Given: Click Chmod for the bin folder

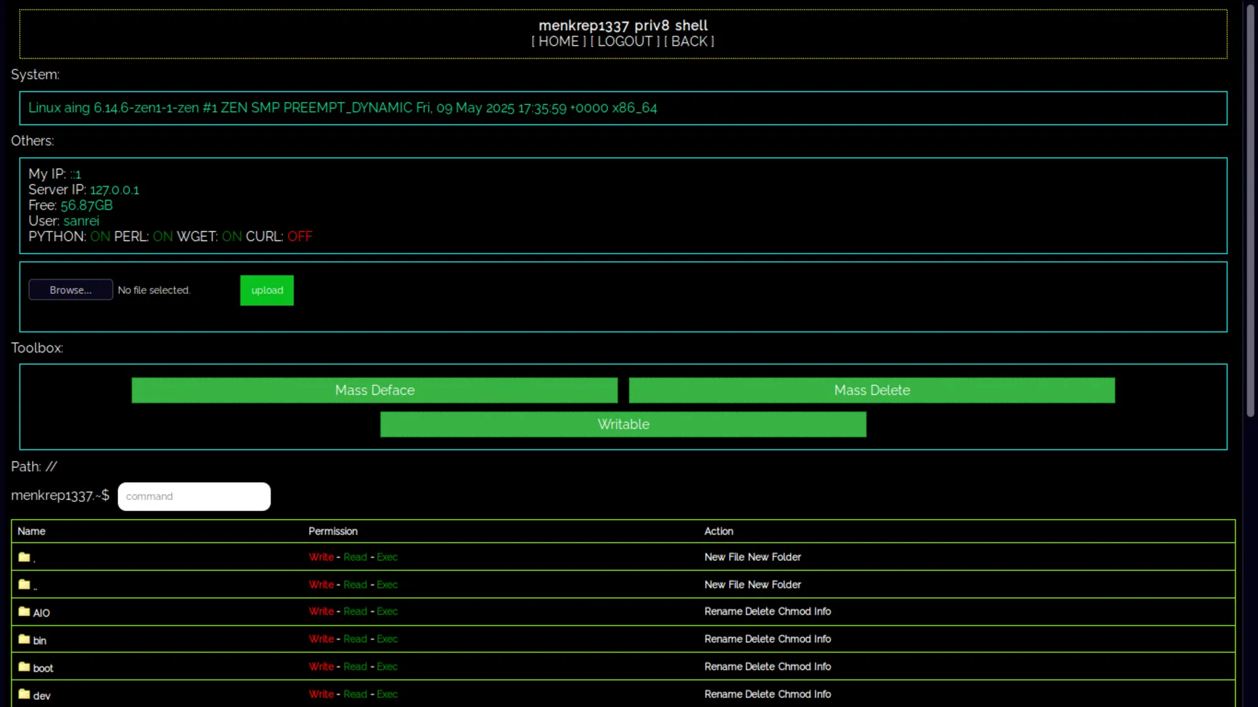Looking at the screenshot, I should tap(795, 639).
